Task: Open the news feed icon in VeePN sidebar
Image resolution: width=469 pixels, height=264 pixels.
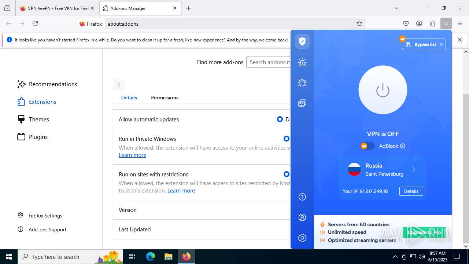Action: pyautogui.click(x=302, y=103)
